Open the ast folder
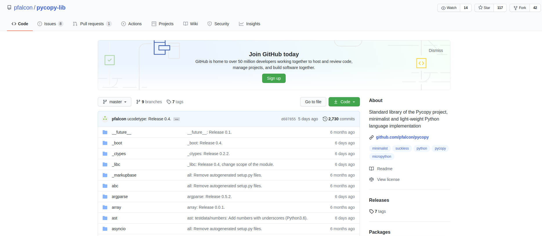 point(115,218)
